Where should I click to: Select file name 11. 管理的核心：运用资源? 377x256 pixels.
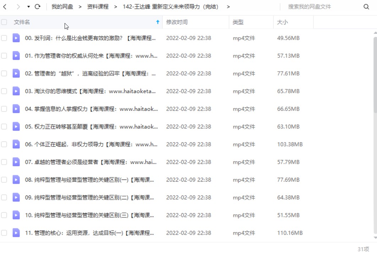click(89, 233)
